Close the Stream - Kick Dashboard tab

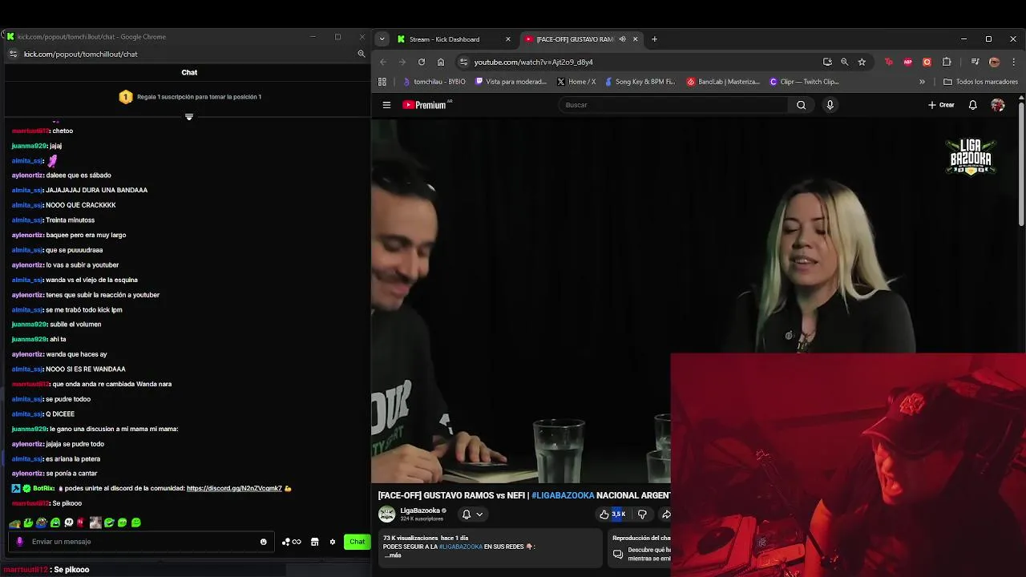click(x=507, y=39)
